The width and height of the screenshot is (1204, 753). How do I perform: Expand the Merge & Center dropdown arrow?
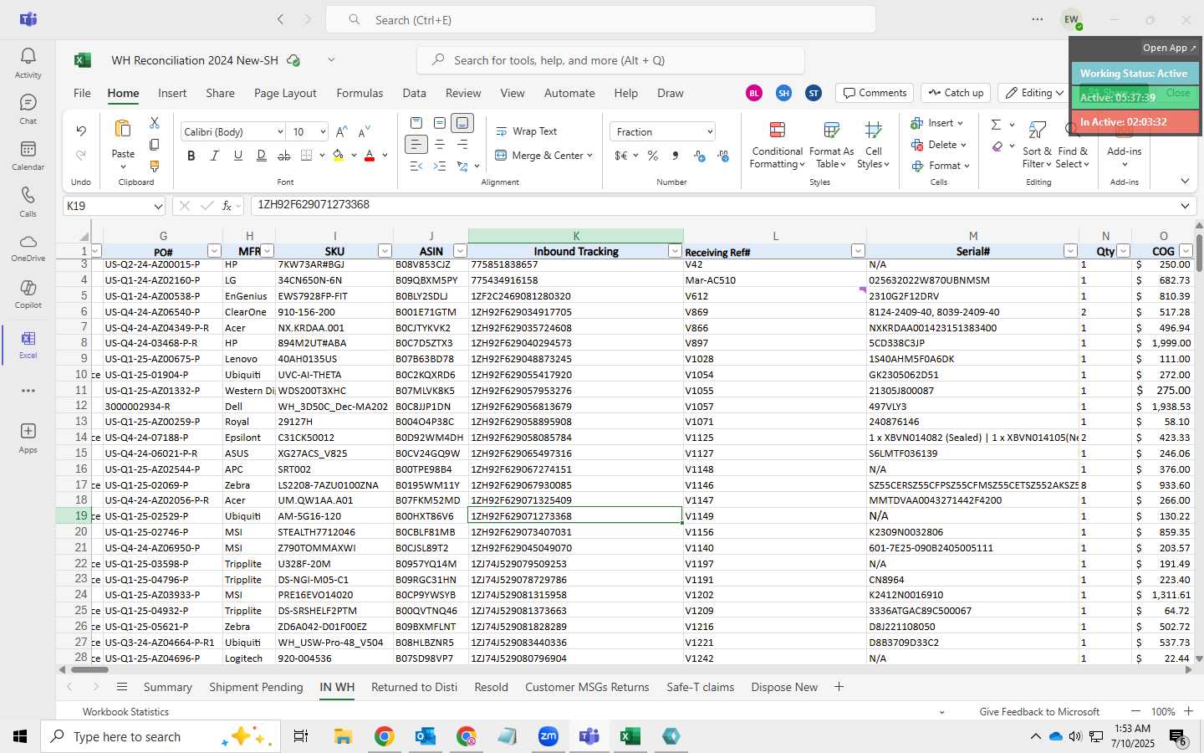pyautogui.click(x=589, y=156)
